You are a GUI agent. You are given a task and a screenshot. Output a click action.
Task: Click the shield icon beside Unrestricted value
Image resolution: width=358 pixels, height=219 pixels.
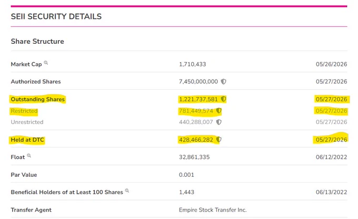(x=218, y=122)
